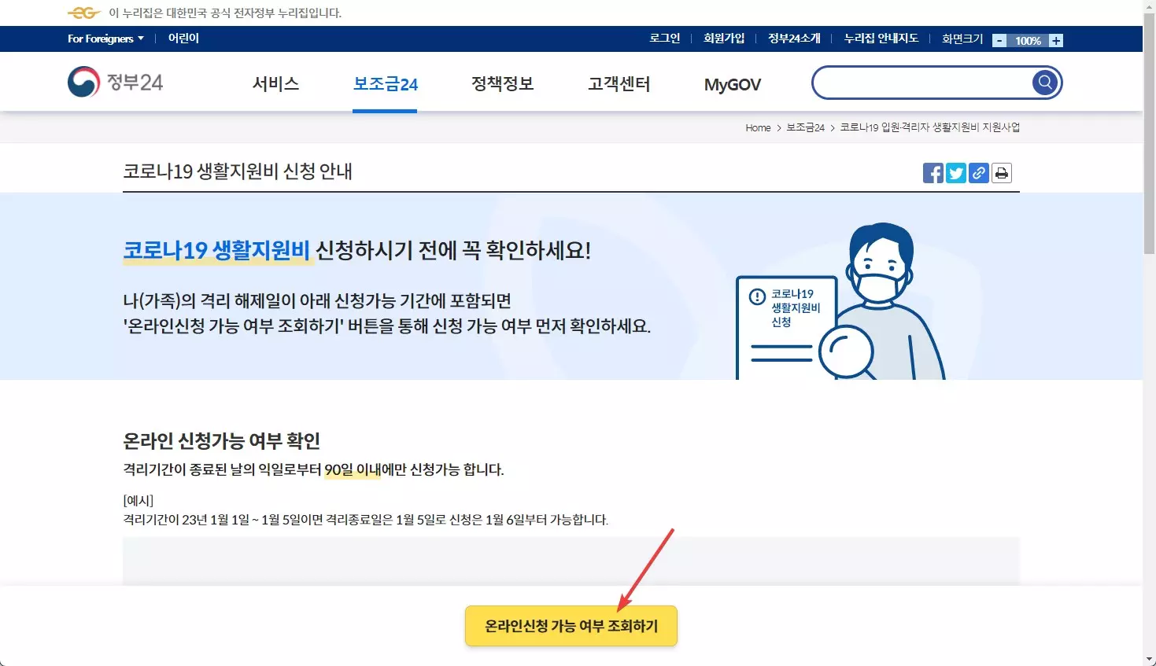The width and height of the screenshot is (1156, 666).
Task: Share page via the Twitter icon
Action: click(x=955, y=173)
